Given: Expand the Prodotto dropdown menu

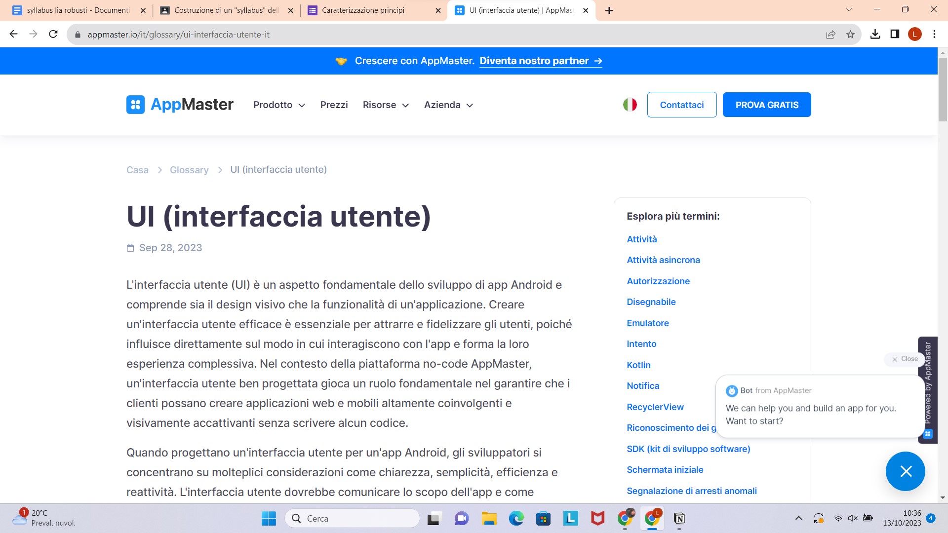Looking at the screenshot, I should 279,105.
